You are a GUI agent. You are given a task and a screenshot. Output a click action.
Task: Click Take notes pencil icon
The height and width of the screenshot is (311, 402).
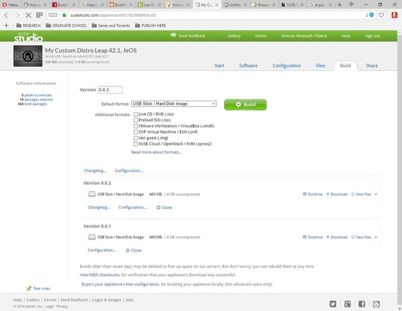(29, 288)
